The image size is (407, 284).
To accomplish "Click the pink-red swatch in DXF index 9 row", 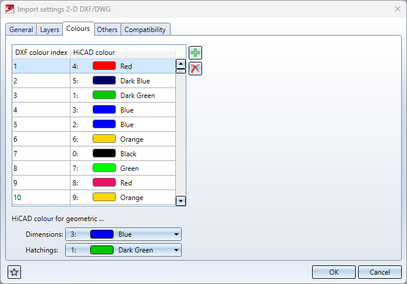I will point(104,183).
